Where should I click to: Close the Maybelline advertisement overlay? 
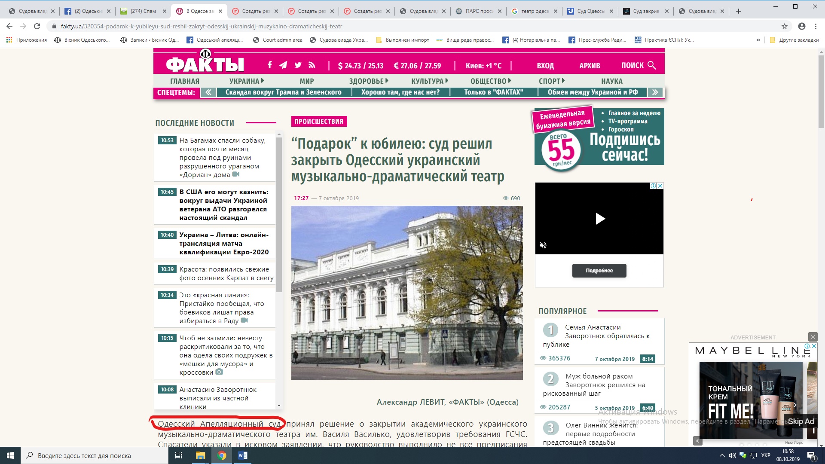[813, 337]
